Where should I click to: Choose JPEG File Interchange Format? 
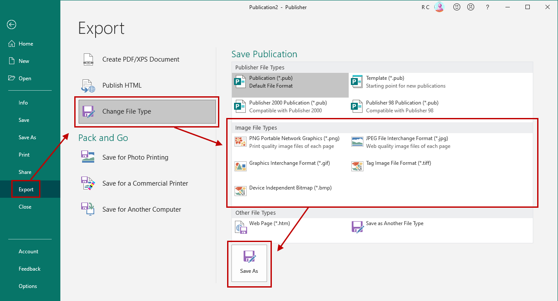point(407,142)
